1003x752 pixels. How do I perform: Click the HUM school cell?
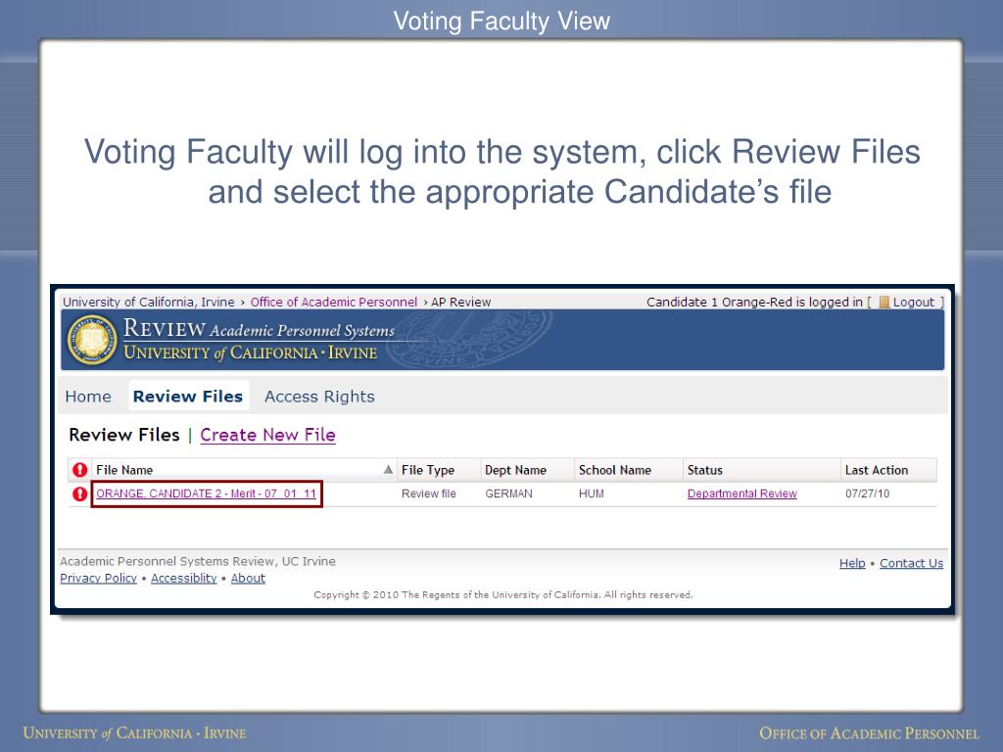pyautogui.click(x=591, y=493)
